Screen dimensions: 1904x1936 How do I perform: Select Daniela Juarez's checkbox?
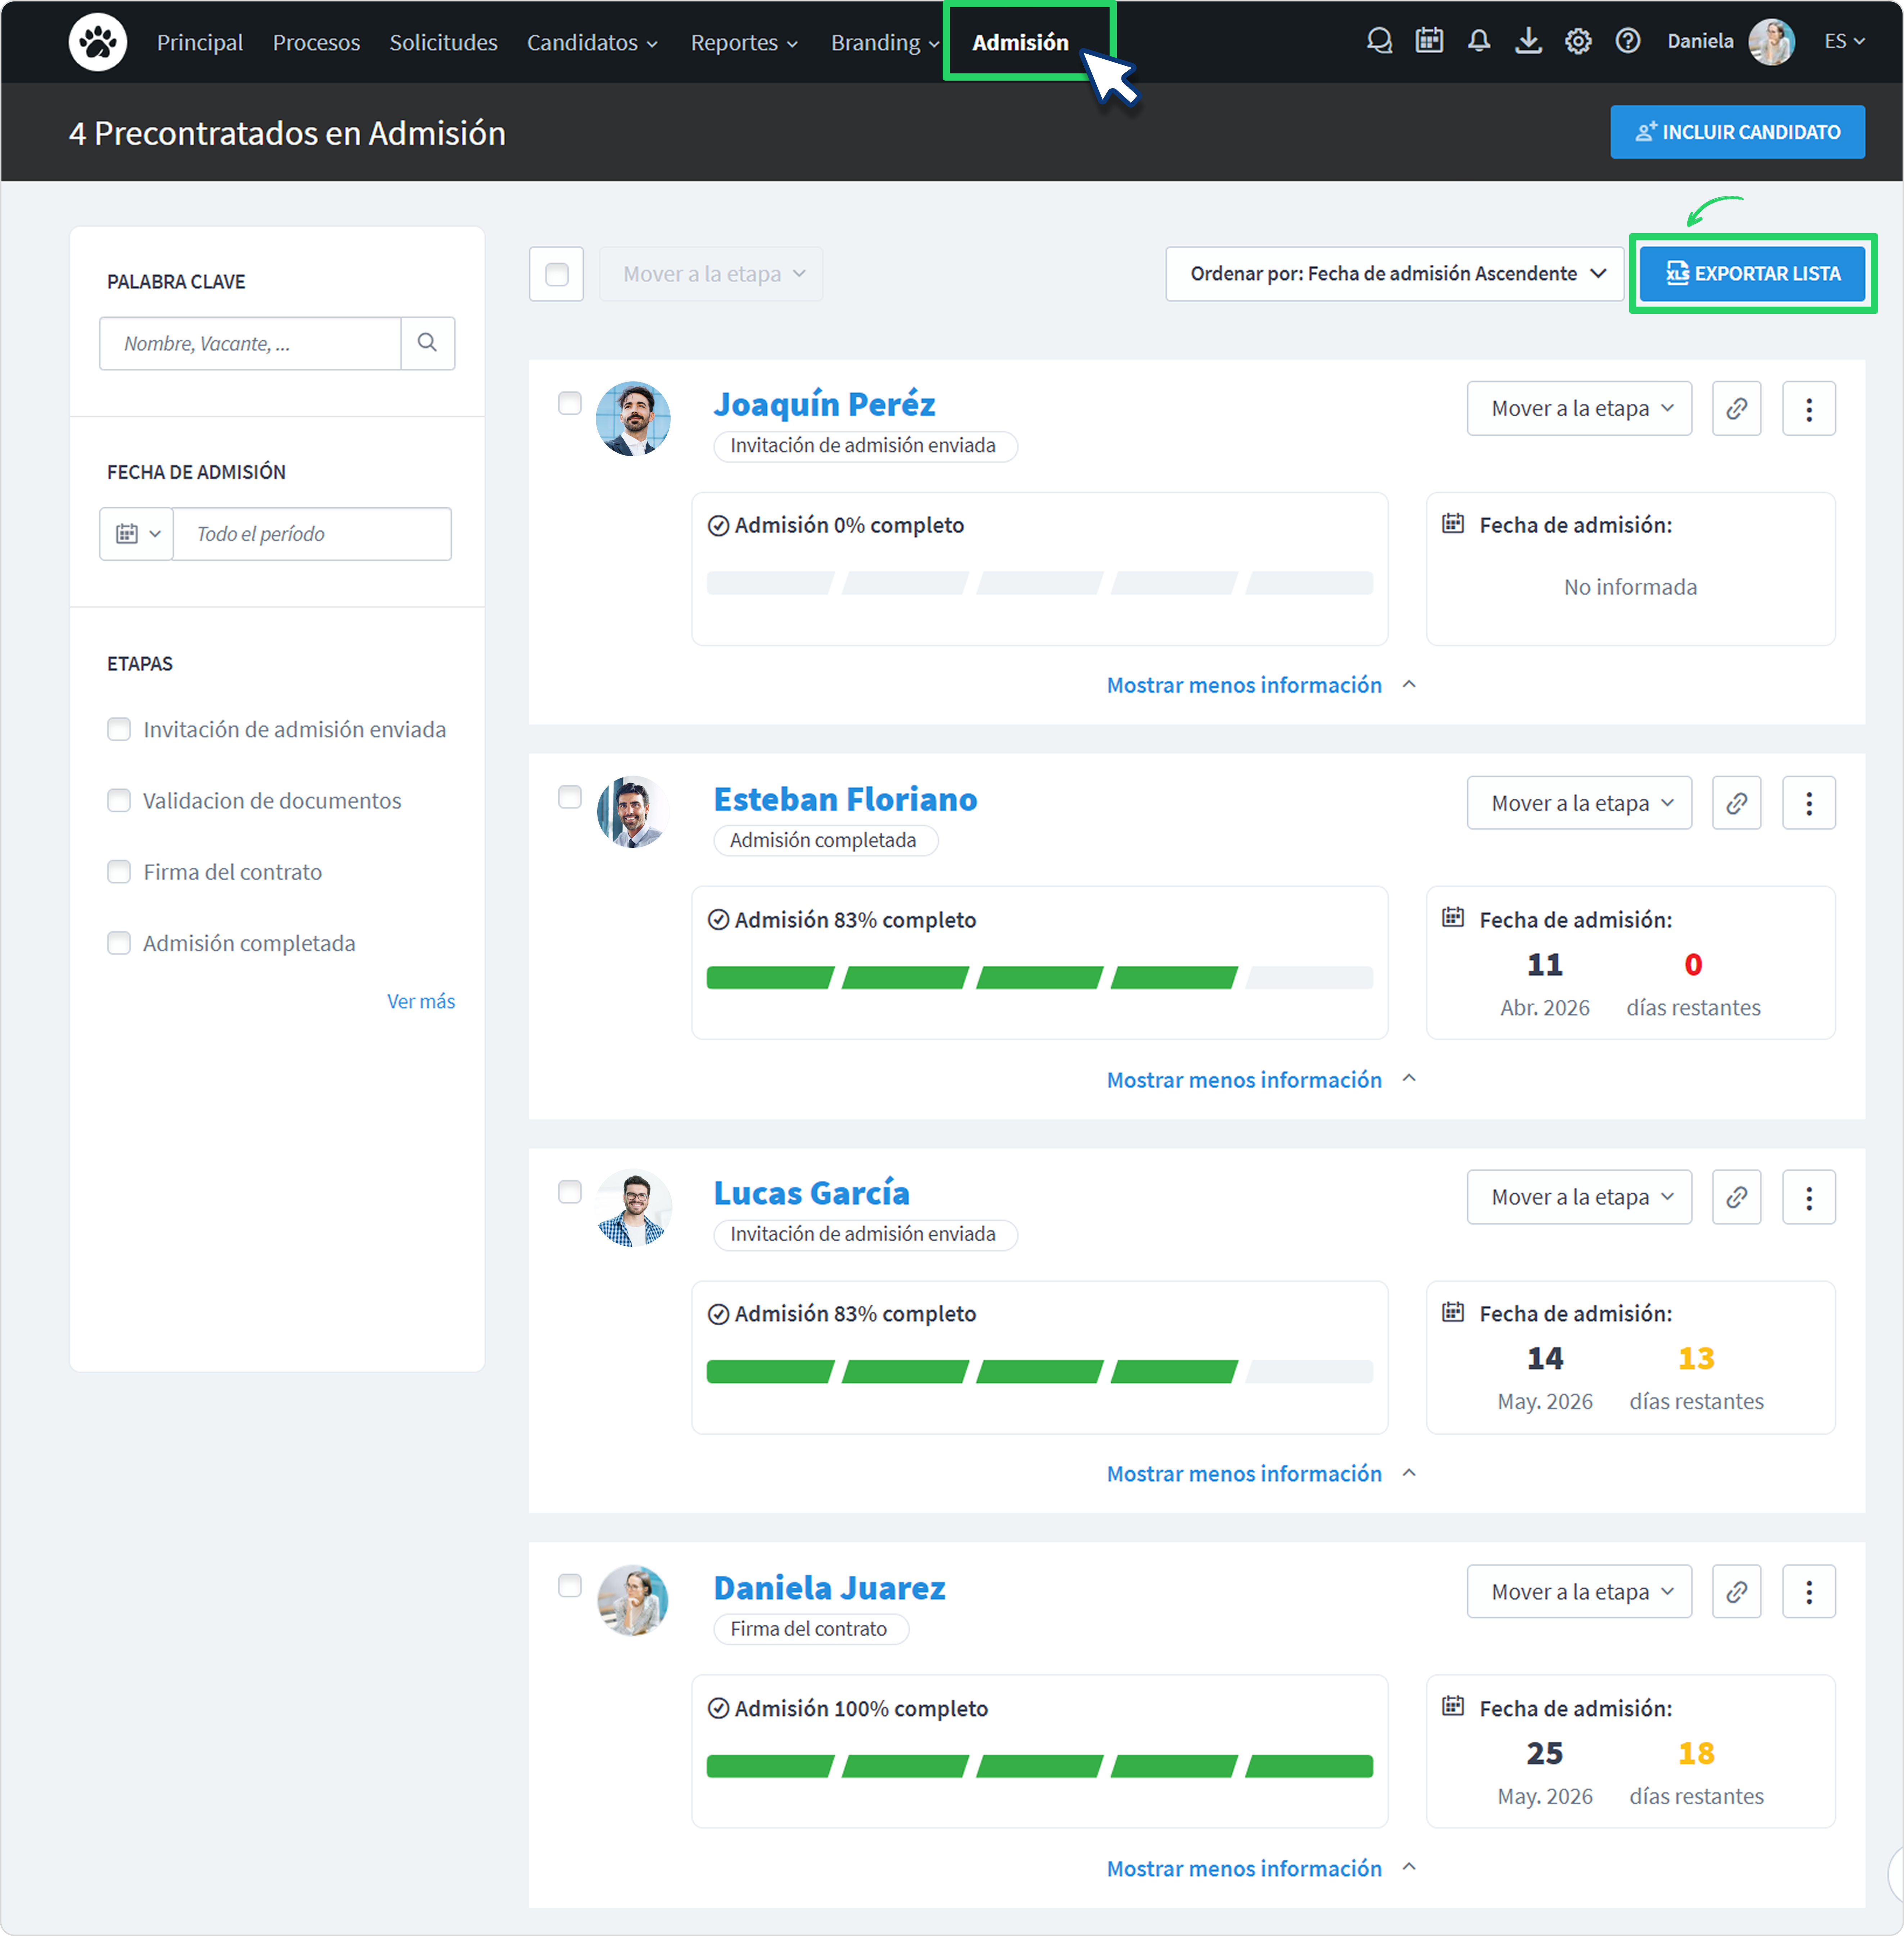point(570,1586)
